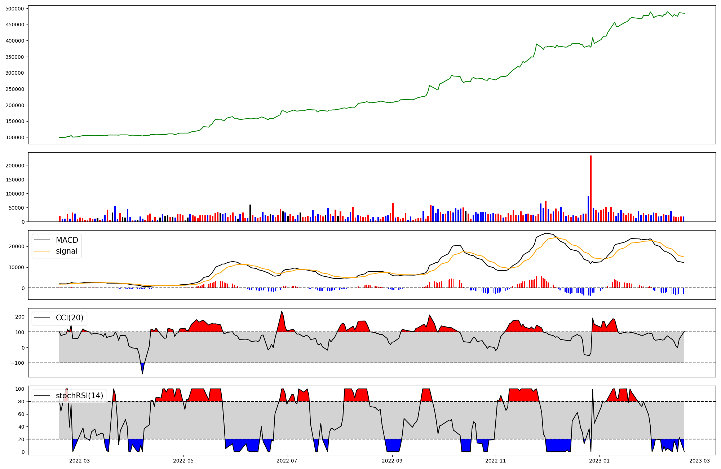This screenshot has width=721, height=469.
Task: Click the 2022-09 x-axis date label
Action: click(x=392, y=460)
